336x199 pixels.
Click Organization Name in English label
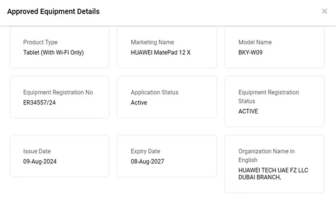coord(266,155)
